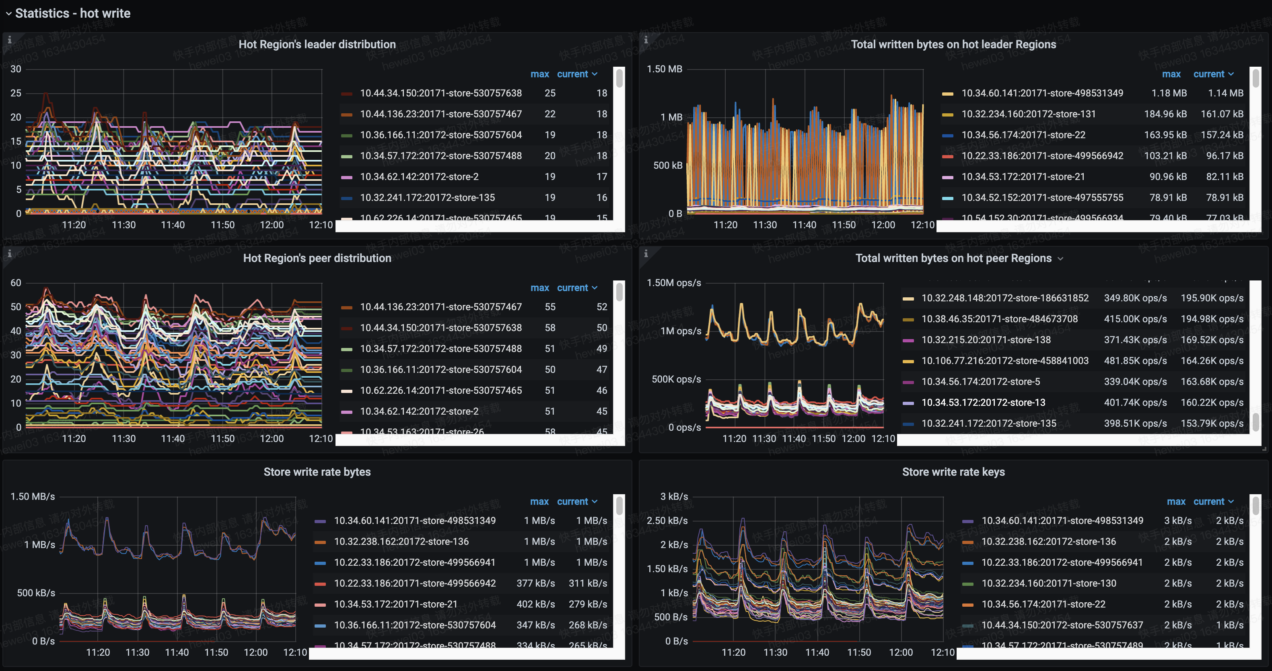The height and width of the screenshot is (671, 1272).
Task: Collapse the Statistics - hot write row
Action: 9,13
